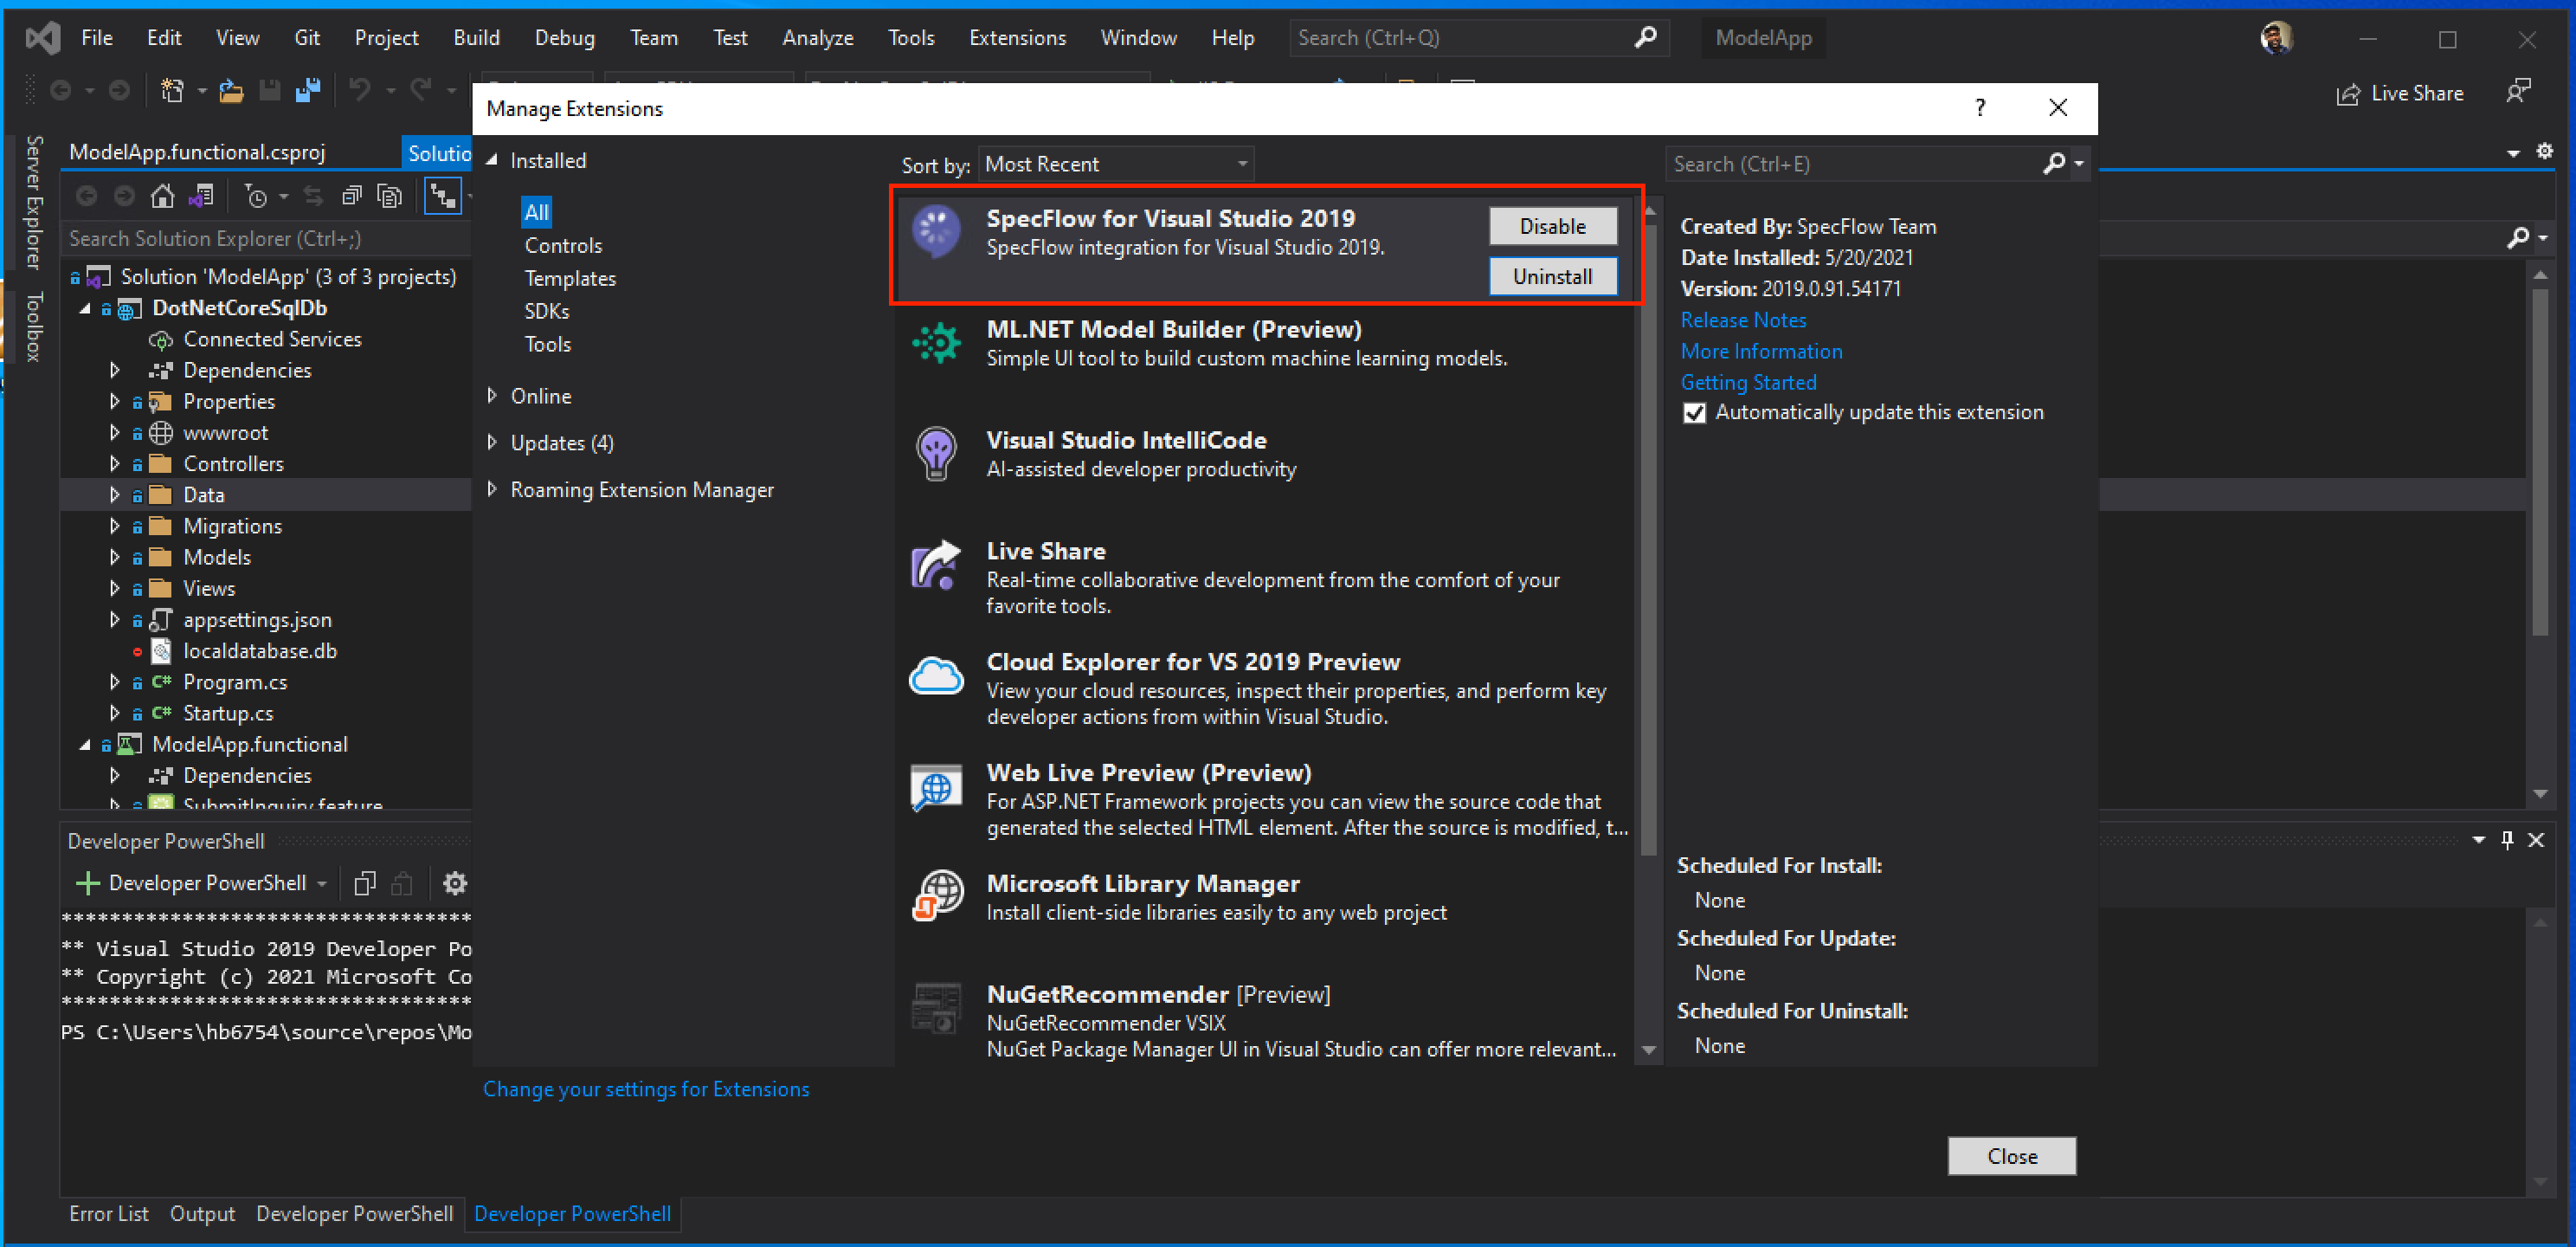Screen dimensions: 2576x1247
Task: Click the Visual Studio IntelliCode lightbulb icon
Action: click(936, 455)
